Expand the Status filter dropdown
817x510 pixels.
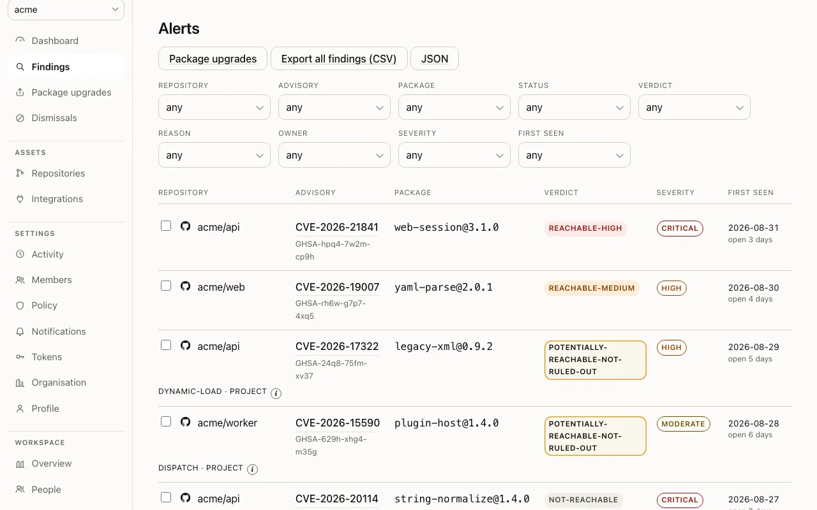574,107
